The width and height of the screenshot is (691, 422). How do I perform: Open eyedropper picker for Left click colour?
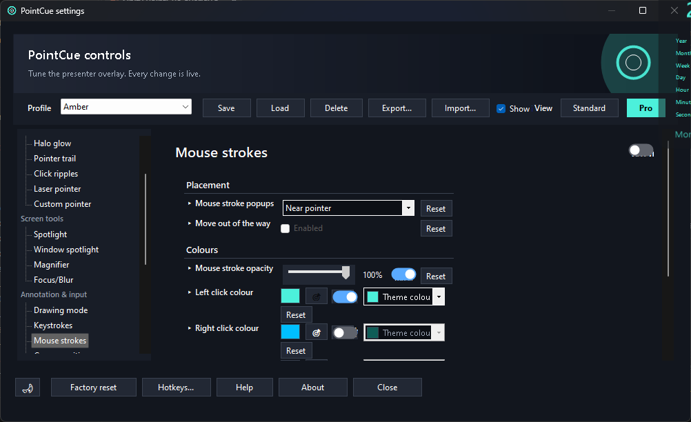coord(317,297)
